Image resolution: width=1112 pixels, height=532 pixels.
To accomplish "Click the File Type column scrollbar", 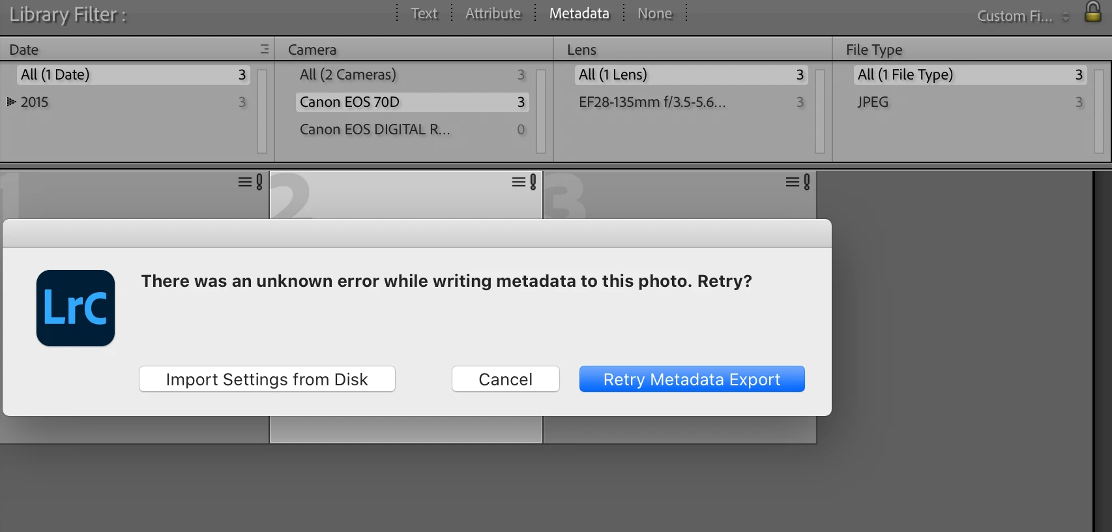I will pyautogui.click(x=1099, y=111).
